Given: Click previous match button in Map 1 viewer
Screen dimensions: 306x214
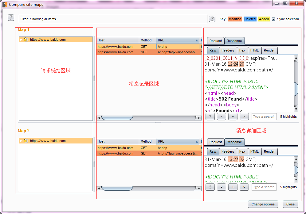Looking at the screenshot, I should [x=222, y=117].
